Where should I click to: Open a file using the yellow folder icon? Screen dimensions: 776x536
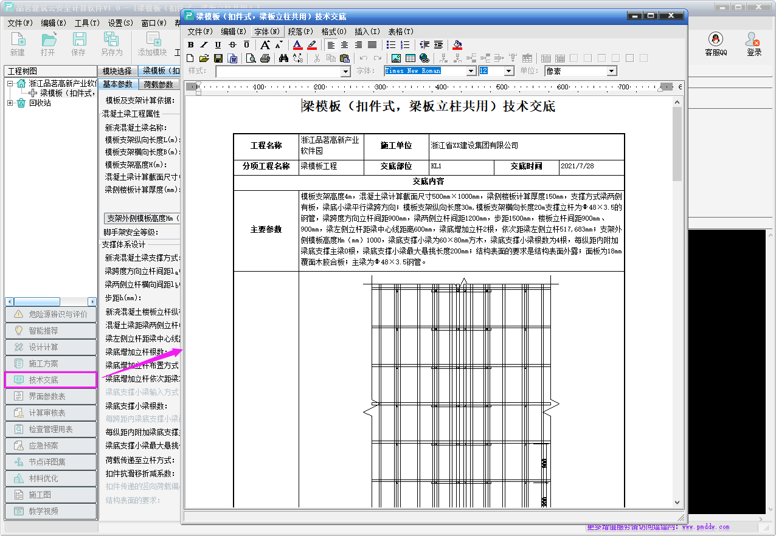[204, 58]
